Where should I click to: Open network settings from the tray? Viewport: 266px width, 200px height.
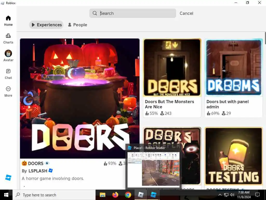(226, 195)
